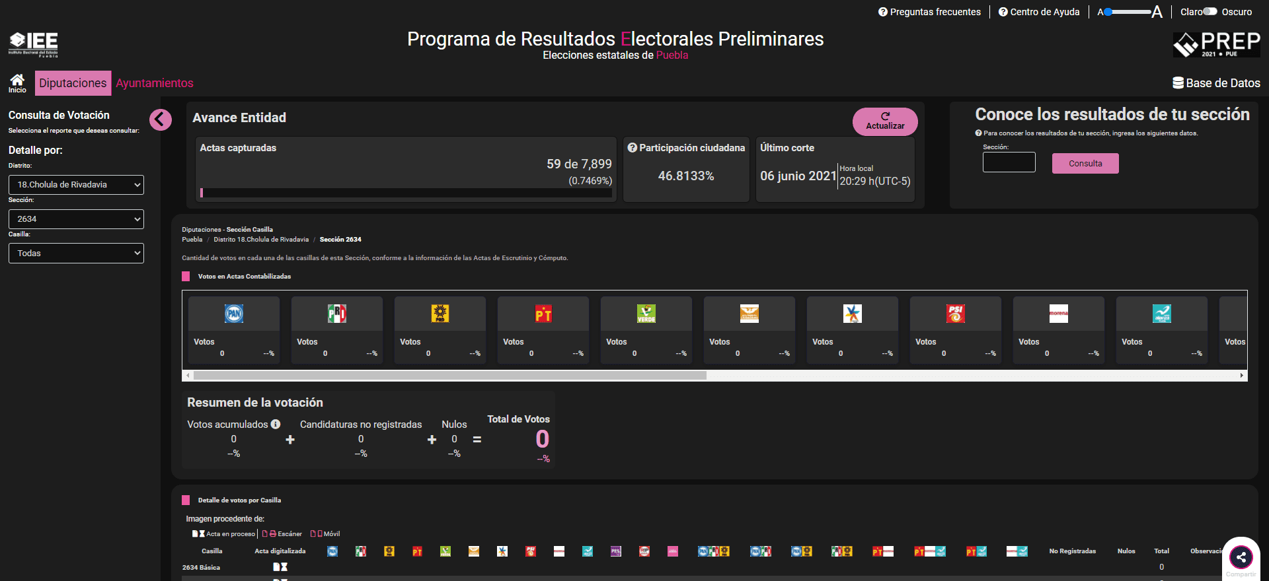Click the Sección 2634 breadcrumb

coord(340,240)
